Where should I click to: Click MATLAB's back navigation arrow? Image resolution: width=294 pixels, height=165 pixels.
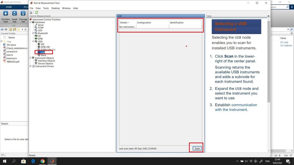pyautogui.click(x=2, y=29)
